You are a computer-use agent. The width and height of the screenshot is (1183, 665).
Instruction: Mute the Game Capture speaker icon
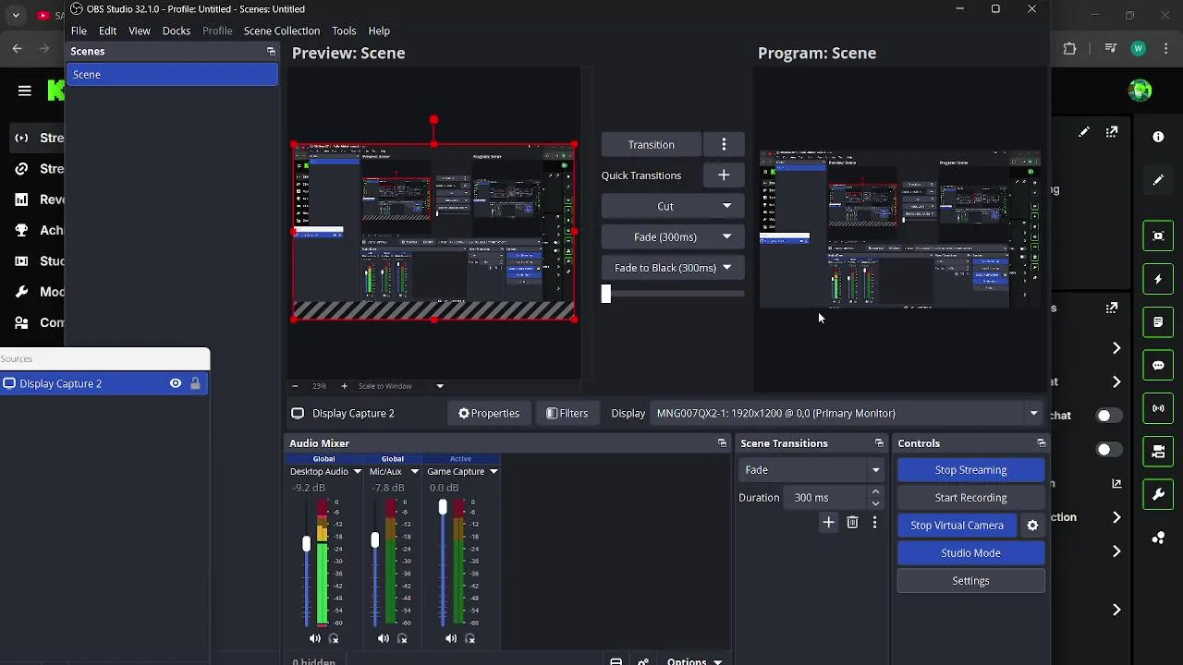coord(451,638)
